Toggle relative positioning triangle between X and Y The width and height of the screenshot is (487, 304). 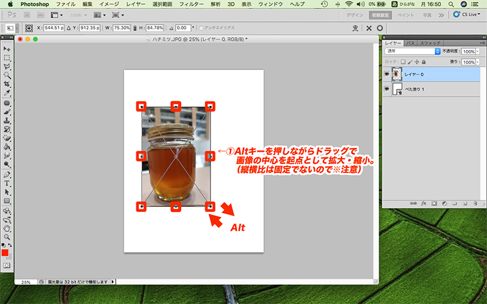69,28
